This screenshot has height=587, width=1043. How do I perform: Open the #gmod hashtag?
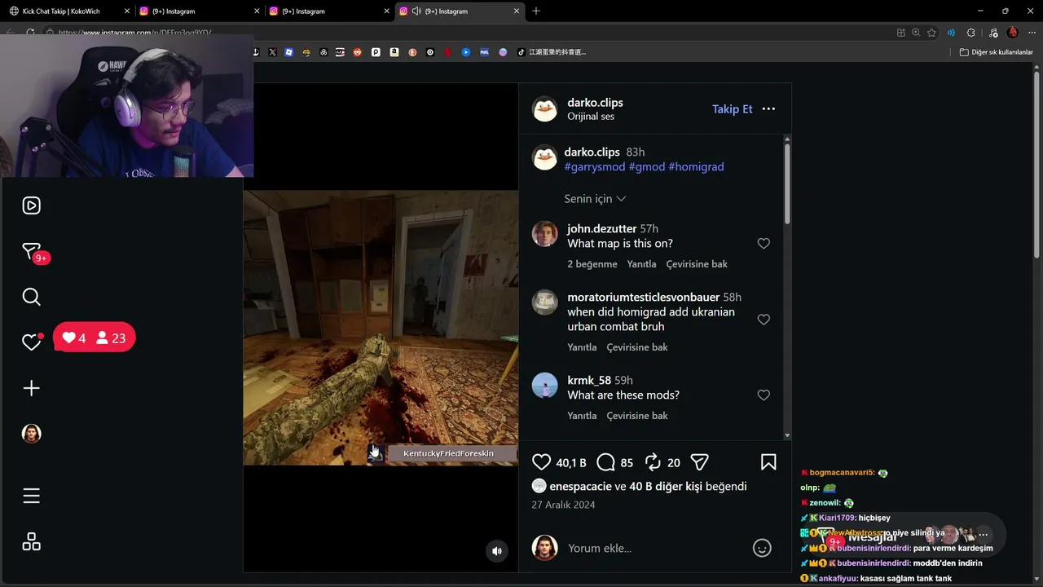pos(647,166)
